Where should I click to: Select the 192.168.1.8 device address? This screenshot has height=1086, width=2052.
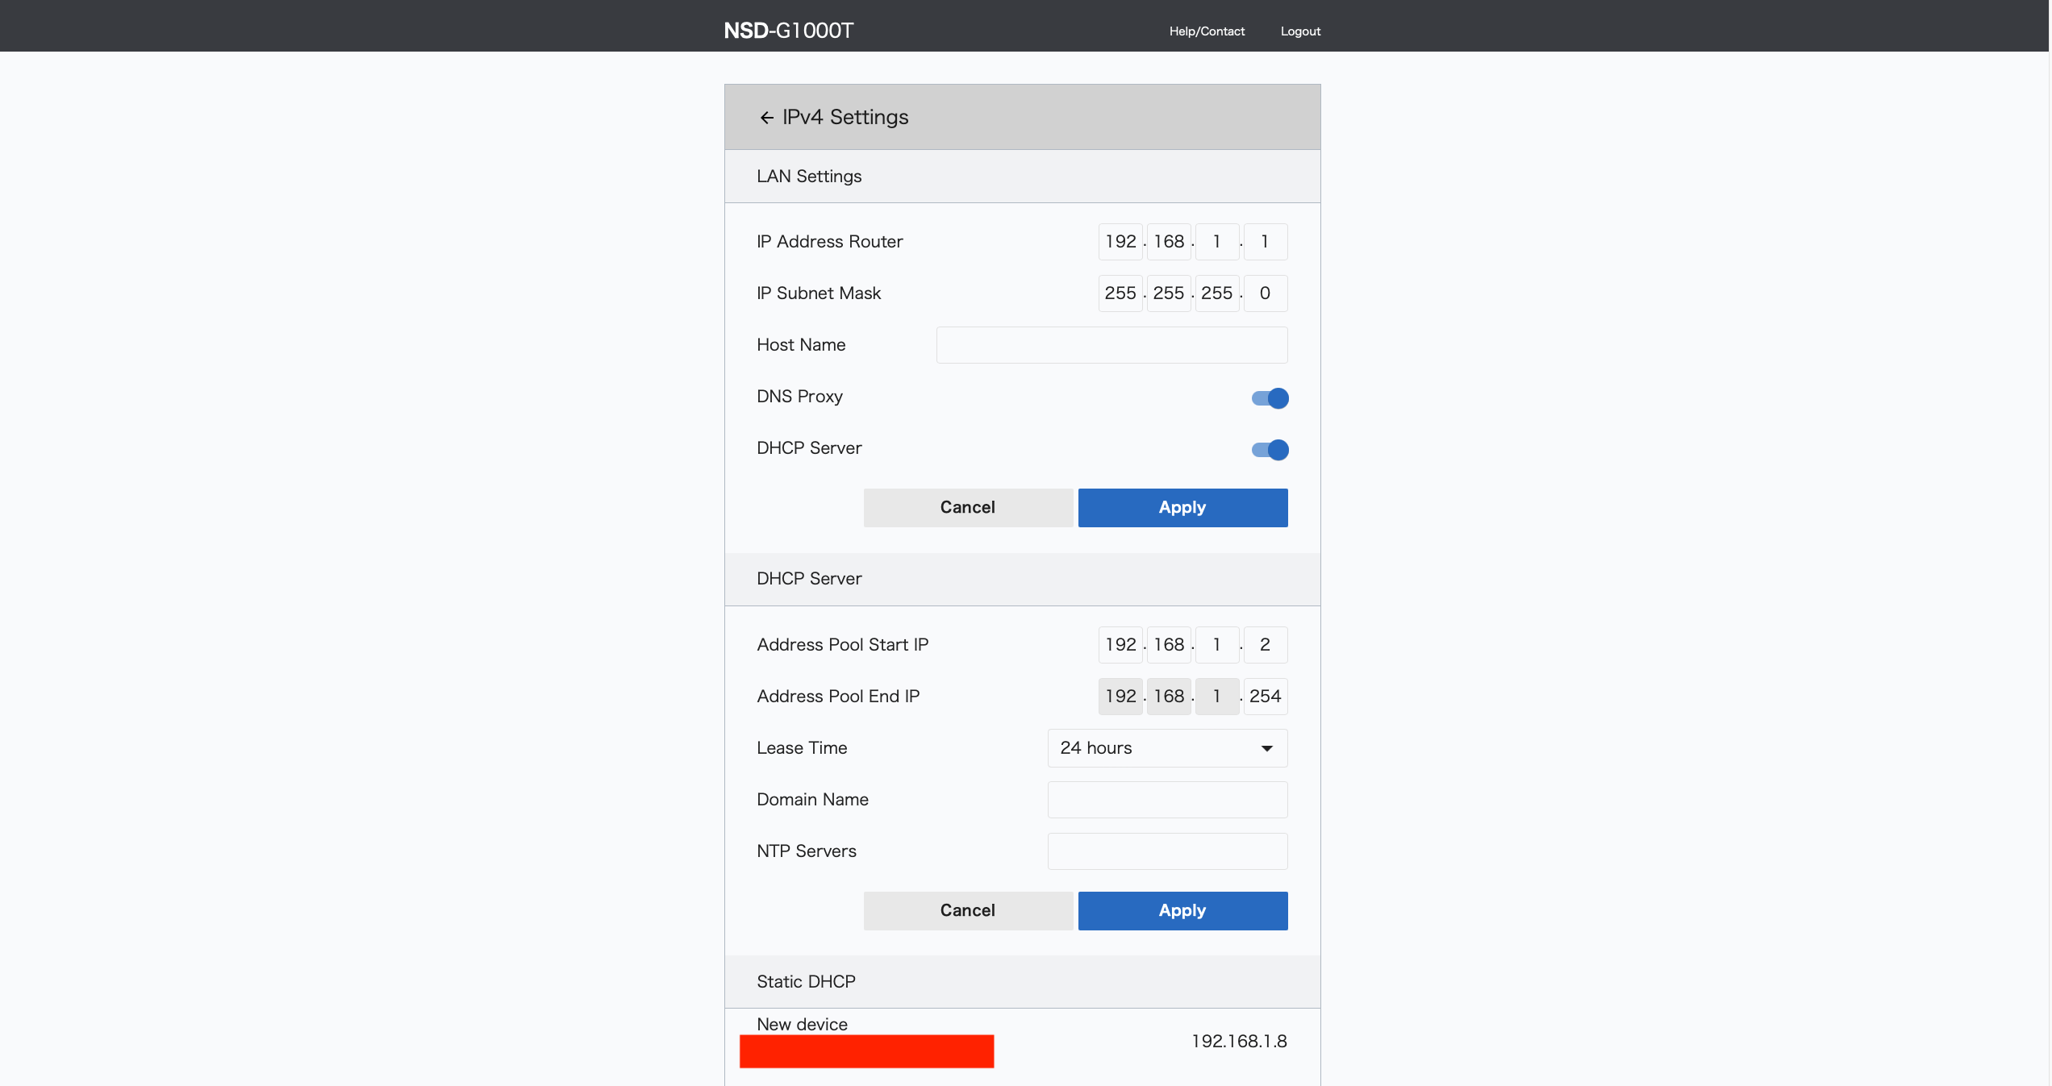click(1239, 1042)
